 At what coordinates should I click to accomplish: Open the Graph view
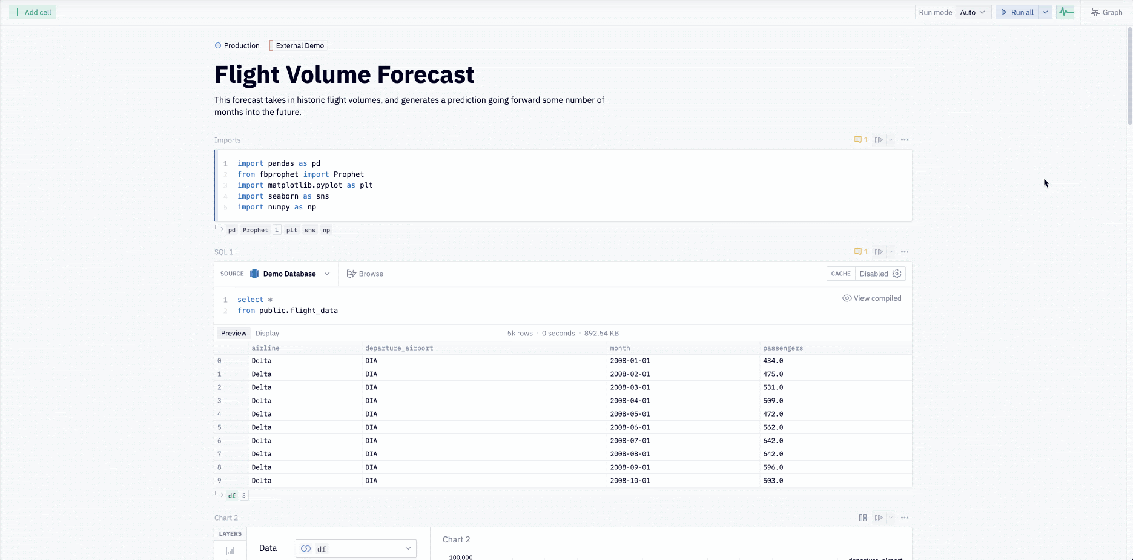tap(1106, 12)
